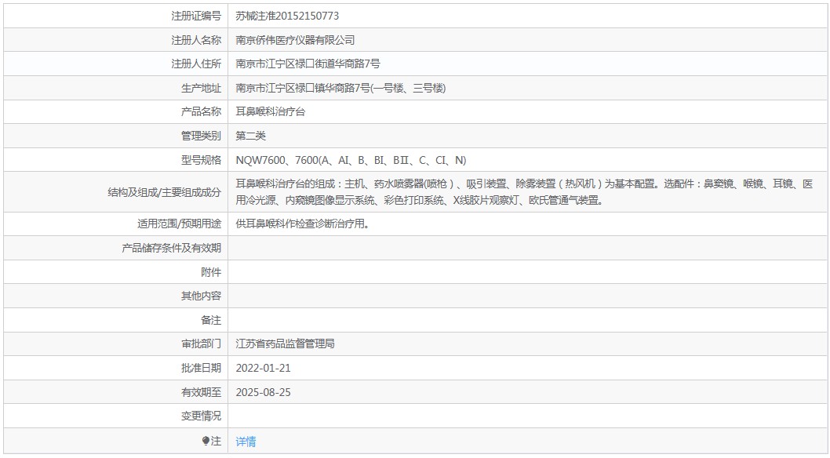This screenshot has height=458, width=830.
Task: Click the 注册证编号 label
Action: pyautogui.click(x=196, y=16)
